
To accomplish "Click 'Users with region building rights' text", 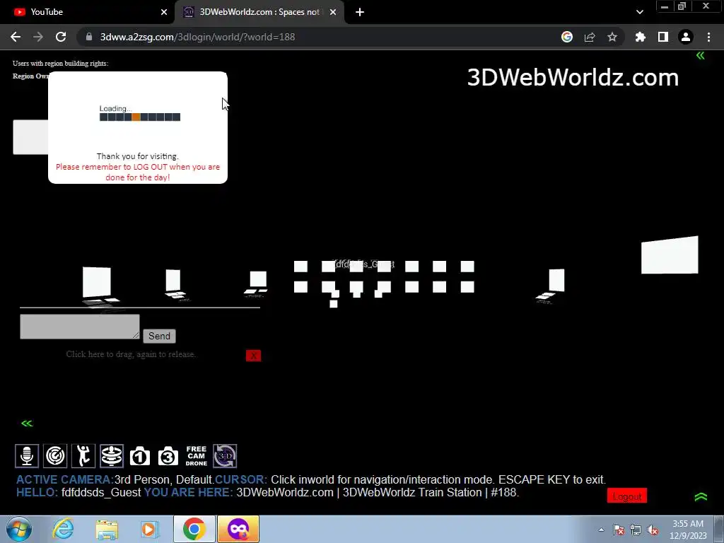I will pyautogui.click(x=61, y=63).
